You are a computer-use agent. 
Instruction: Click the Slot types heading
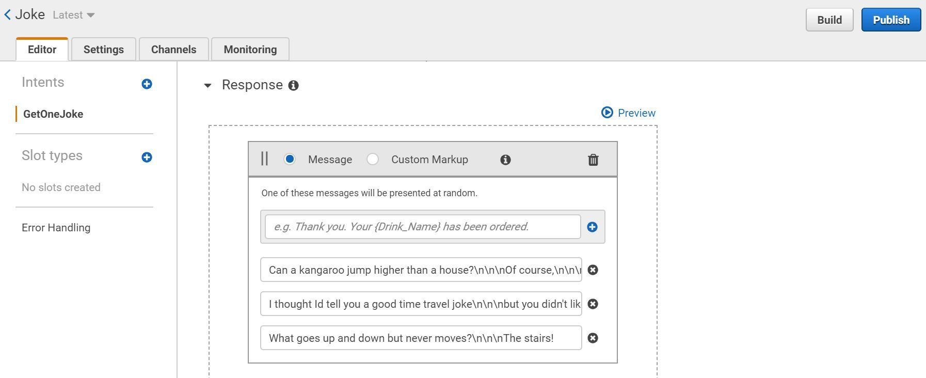(52, 155)
